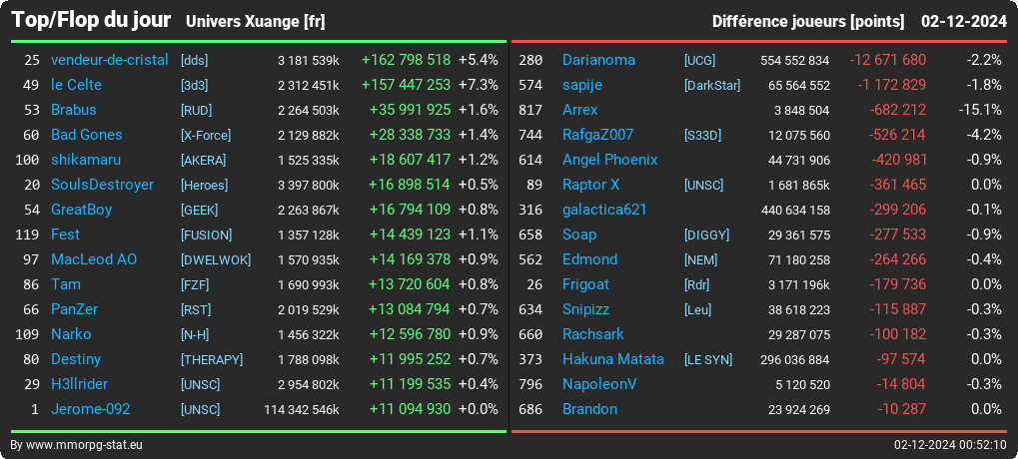This screenshot has height=459, width=1018.
Task: Open player vendeur-de-cristal profile link
Action: [110, 60]
